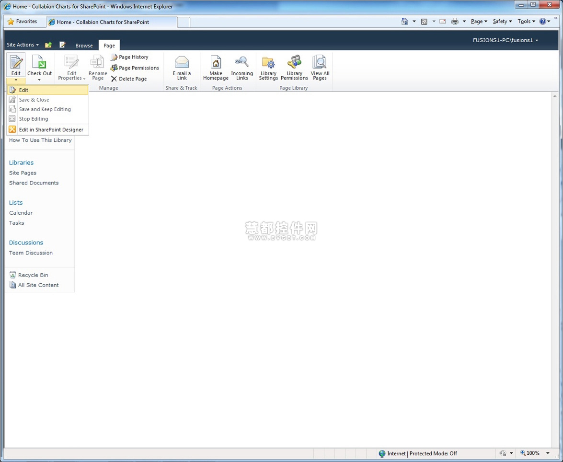
Task: Click the Make Homepage icon
Action: point(216,62)
